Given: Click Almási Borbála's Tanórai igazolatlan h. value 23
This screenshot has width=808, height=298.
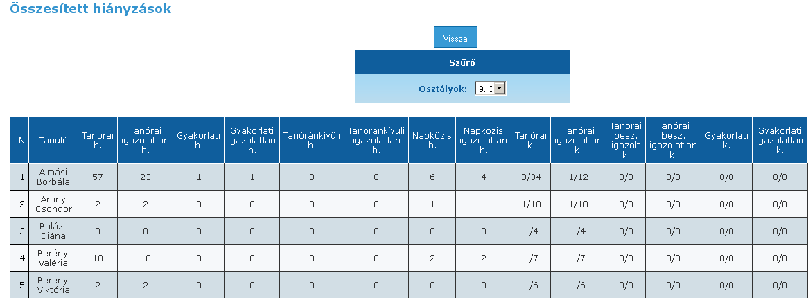Looking at the screenshot, I should [146, 177].
